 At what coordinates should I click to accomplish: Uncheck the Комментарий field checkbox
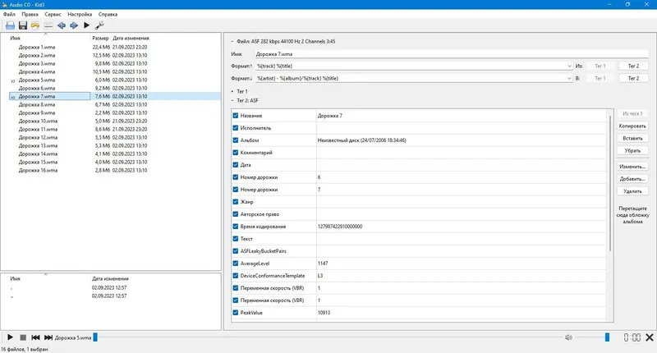pos(236,153)
